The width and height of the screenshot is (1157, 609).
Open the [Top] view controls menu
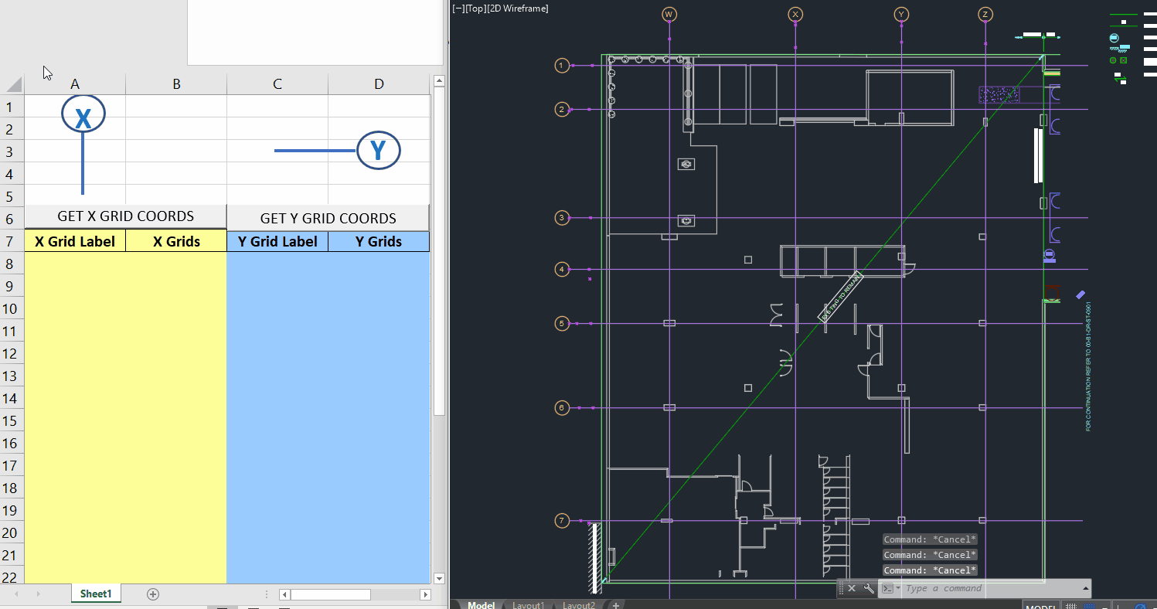tap(476, 9)
